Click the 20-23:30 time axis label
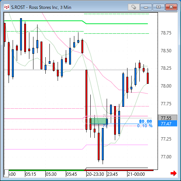 95,174
